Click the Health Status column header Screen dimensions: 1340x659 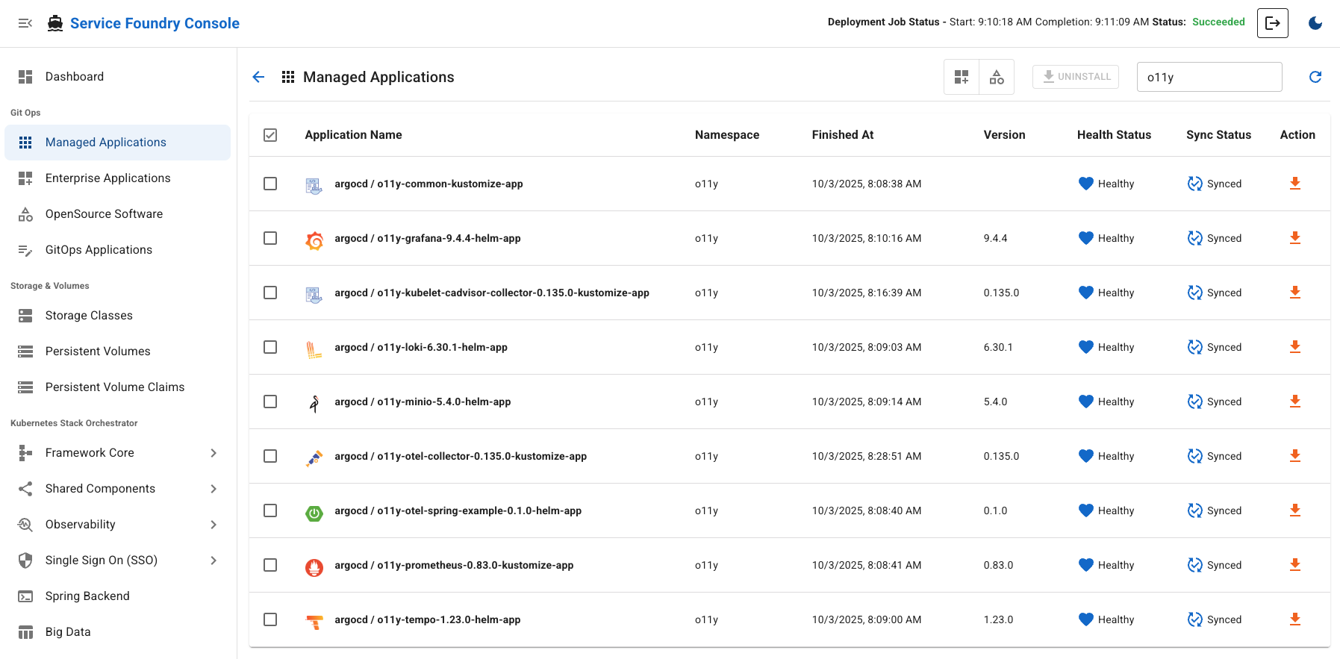coord(1114,135)
